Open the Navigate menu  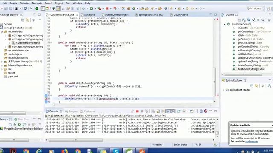point(37,3)
